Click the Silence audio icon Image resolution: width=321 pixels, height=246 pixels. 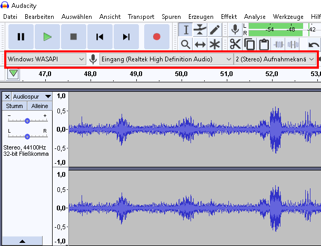[293, 44]
